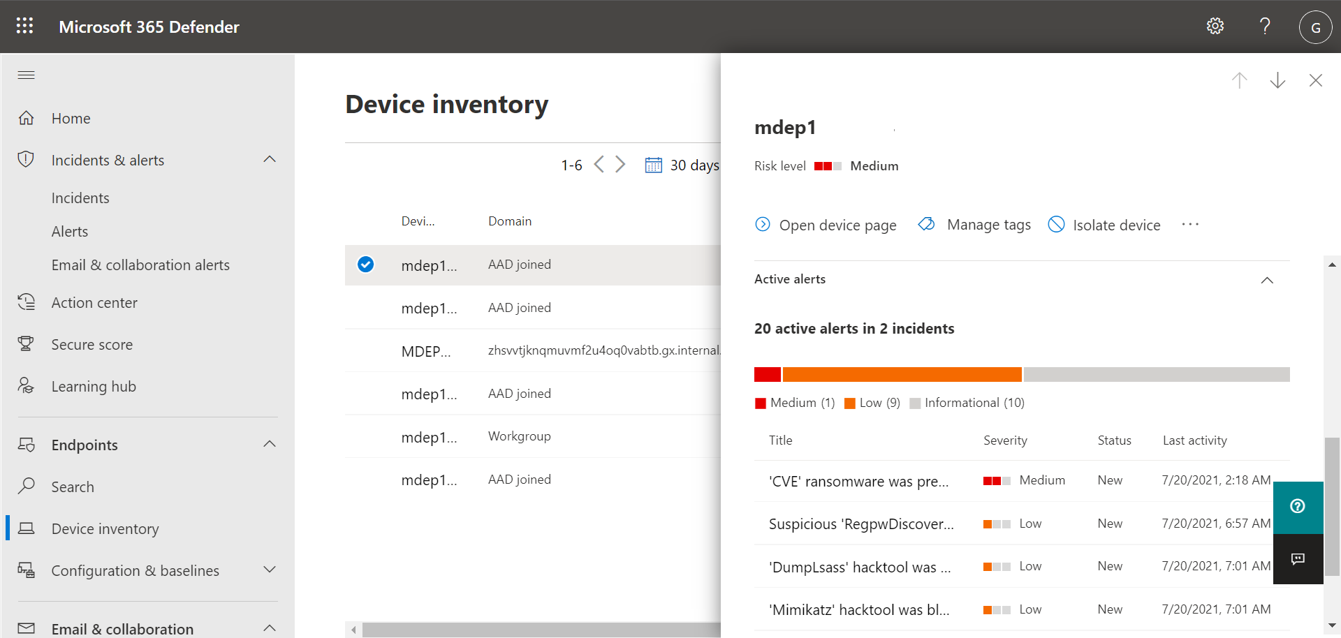Click the help question mark icon
This screenshot has width=1341, height=638.
tap(1264, 27)
